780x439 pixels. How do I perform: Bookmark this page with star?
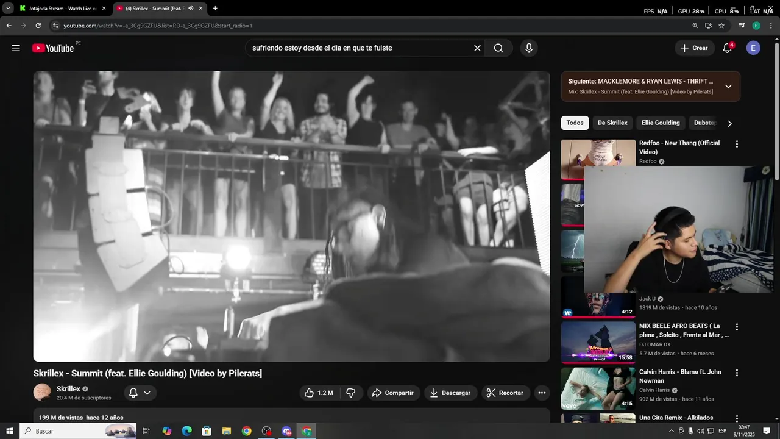[721, 26]
